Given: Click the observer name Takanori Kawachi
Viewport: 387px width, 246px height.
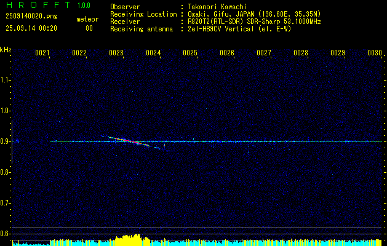Looking at the screenshot, I should (217, 7).
